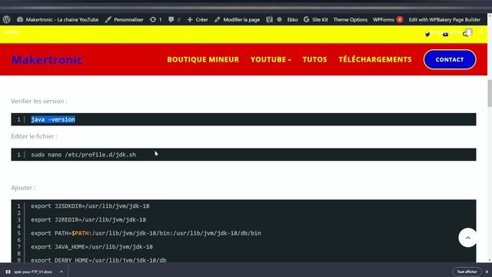Open Theme Options
Viewport: 492px width, 277px height.
click(x=351, y=19)
